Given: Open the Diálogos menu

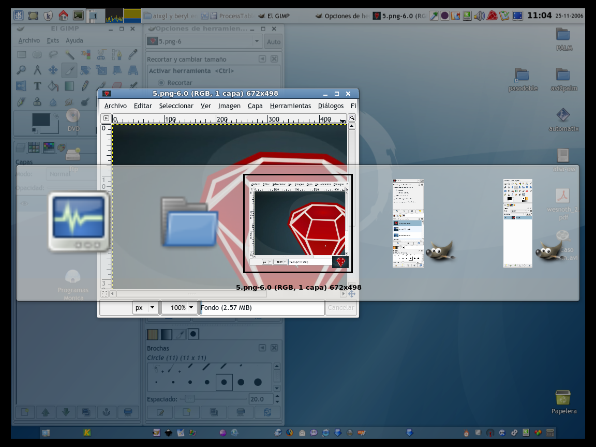Looking at the screenshot, I should pos(331,106).
